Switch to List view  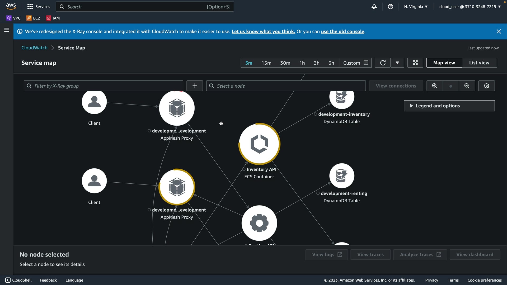479,63
